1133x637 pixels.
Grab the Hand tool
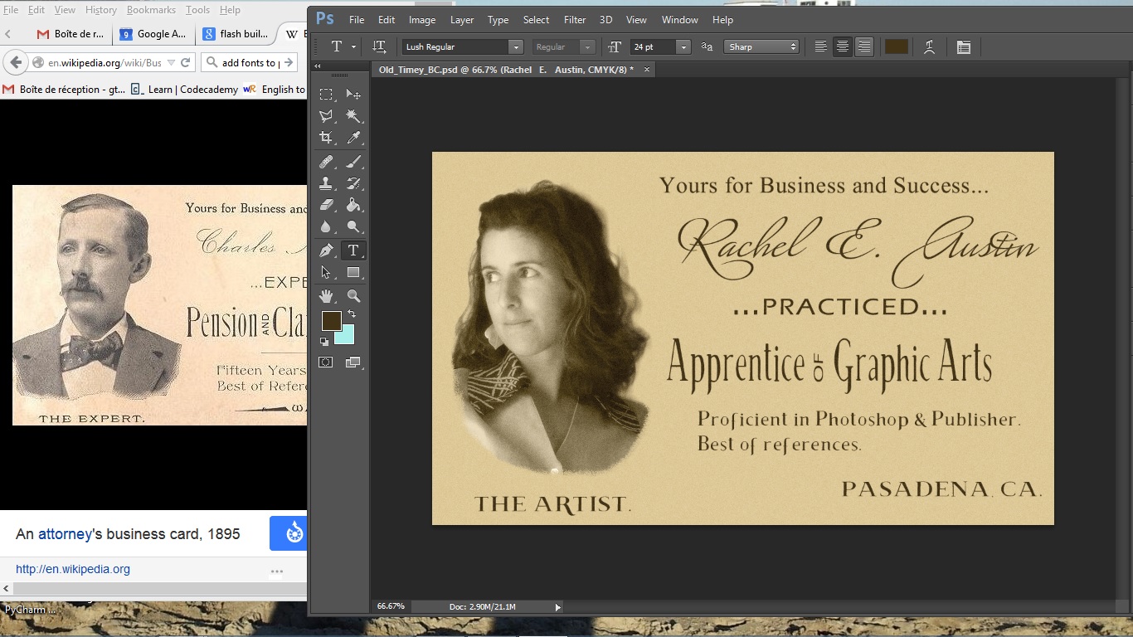[x=326, y=295]
